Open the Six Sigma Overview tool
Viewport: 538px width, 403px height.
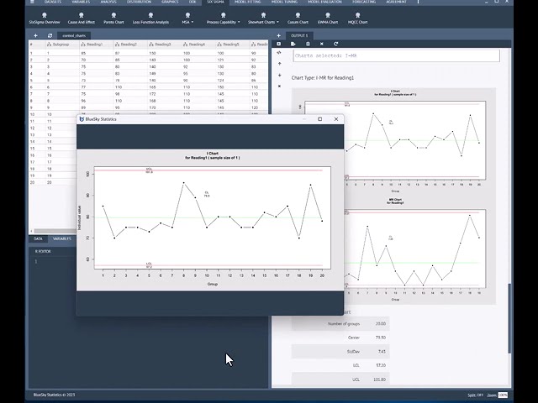pyautogui.click(x=45, y=18)
